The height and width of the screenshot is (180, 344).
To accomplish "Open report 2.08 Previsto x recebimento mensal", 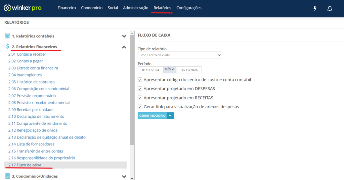I will point(39,103).
